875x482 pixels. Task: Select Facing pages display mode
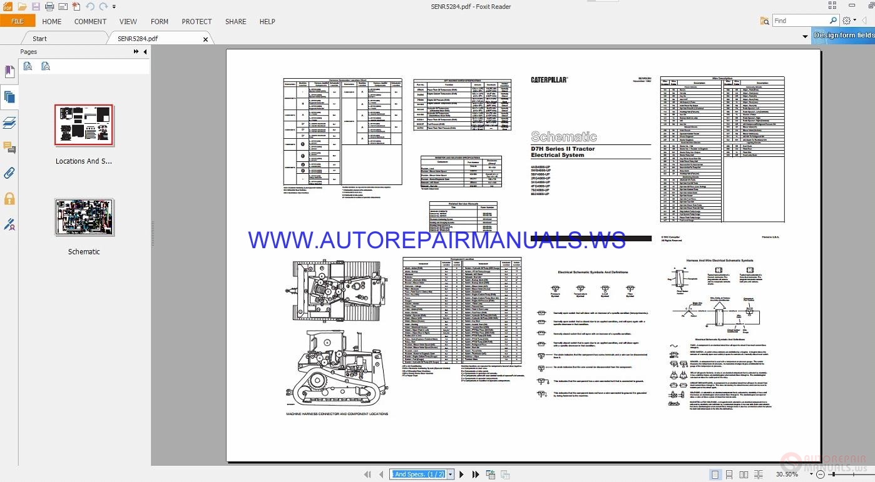click(744, 474)
